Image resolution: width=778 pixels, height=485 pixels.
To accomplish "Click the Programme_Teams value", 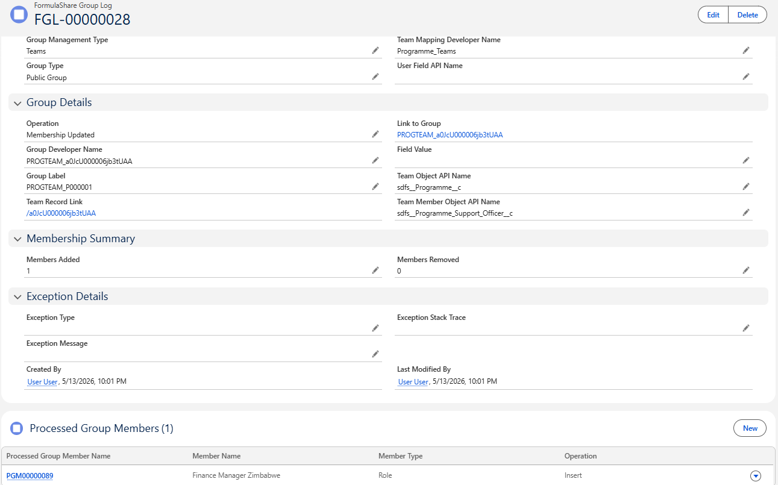I will click(x=427, y=51).
